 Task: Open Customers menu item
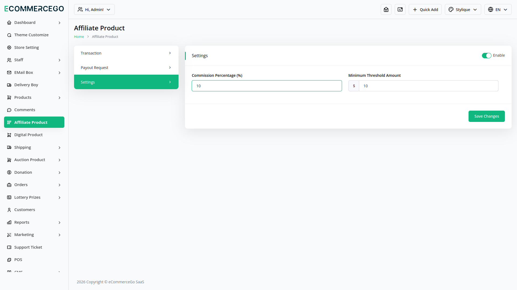34,210
